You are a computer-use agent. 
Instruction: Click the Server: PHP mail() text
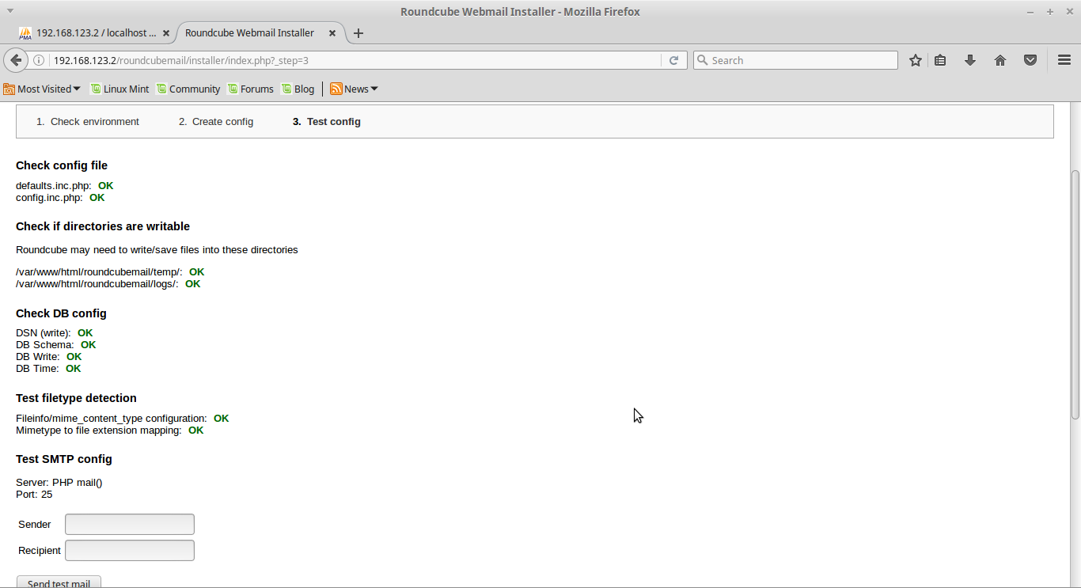59,482
